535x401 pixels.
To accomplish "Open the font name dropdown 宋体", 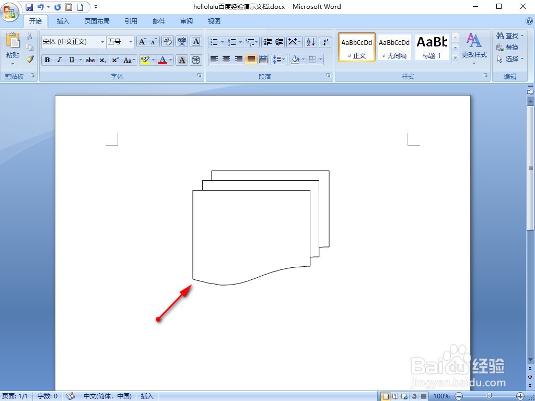I will 102,42.
